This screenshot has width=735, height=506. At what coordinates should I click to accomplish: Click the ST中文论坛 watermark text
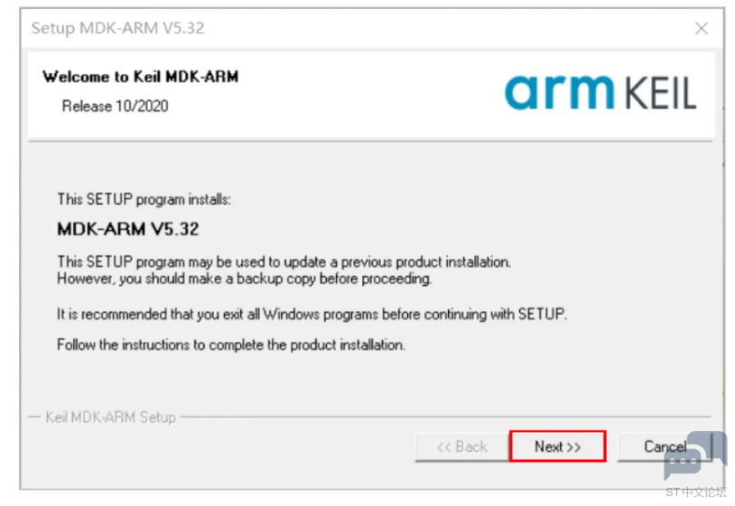click(x=695, y=492)
